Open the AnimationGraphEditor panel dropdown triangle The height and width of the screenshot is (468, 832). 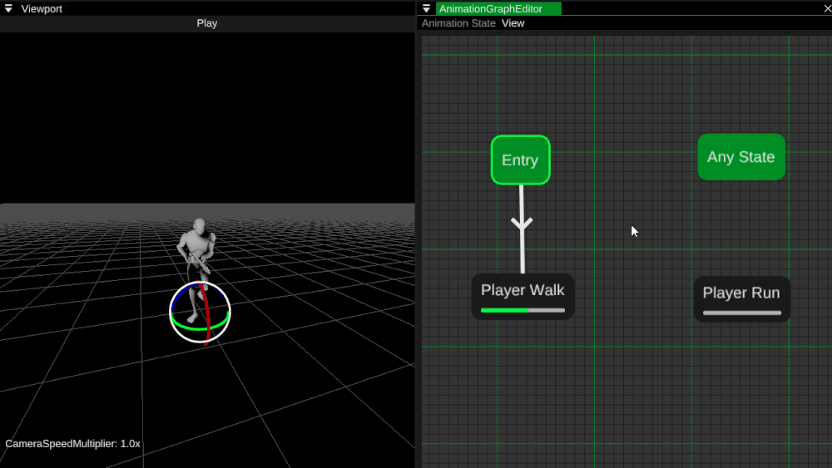427,8
